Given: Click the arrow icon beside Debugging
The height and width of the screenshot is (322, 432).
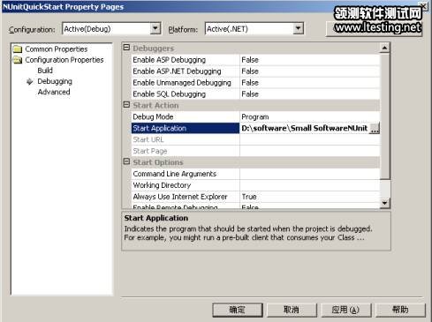Looking at the screenshot, I should (x=29, y=81).
